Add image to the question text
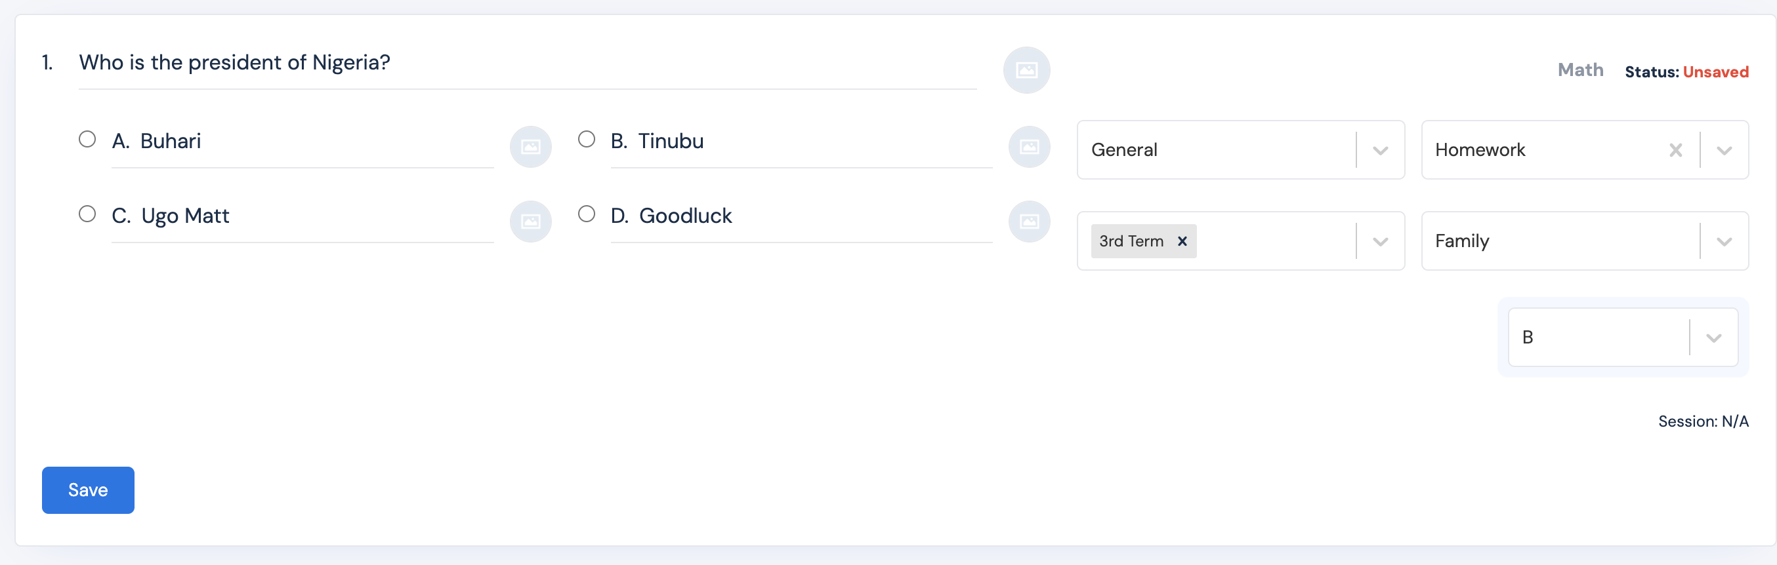The image size is (1777, 565). click(x=1026, y=70)
